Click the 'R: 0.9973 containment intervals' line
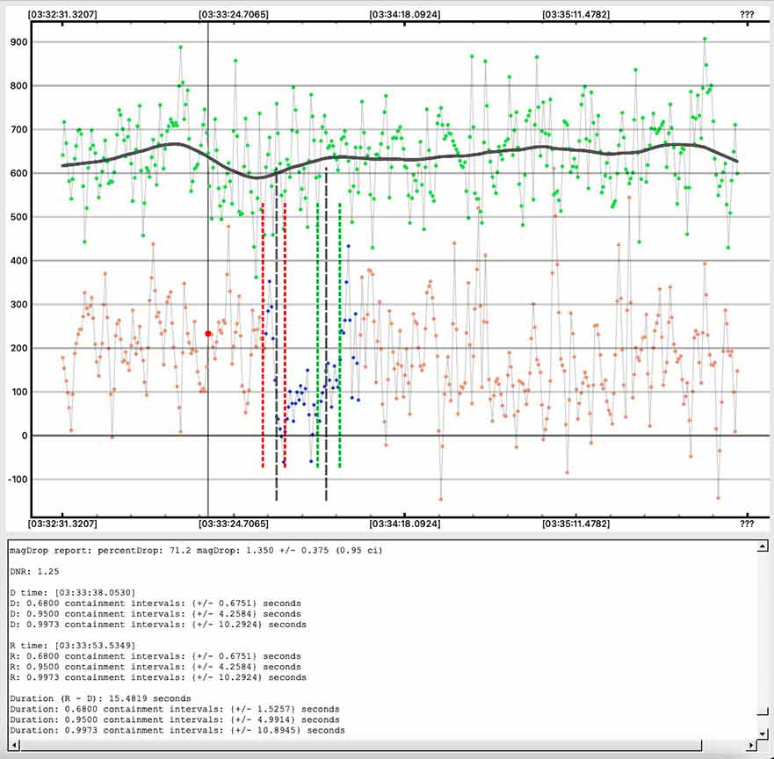The width and height of the screenshot is (774, 759). (x=158, y=677)
